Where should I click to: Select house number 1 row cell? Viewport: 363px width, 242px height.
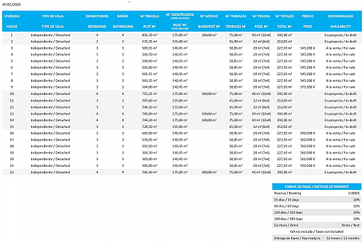click(x=12, y=35)
